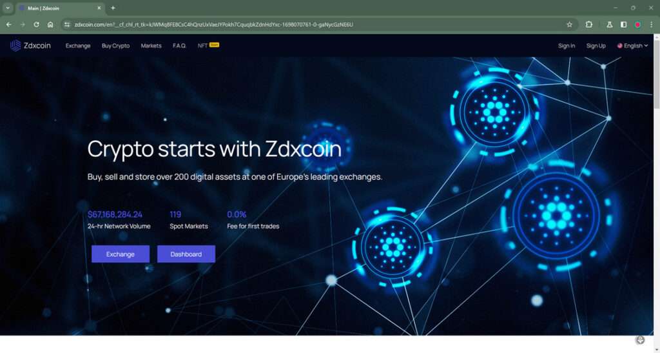
Task: Open the Buy Crypto menu item
Action: 116,45
